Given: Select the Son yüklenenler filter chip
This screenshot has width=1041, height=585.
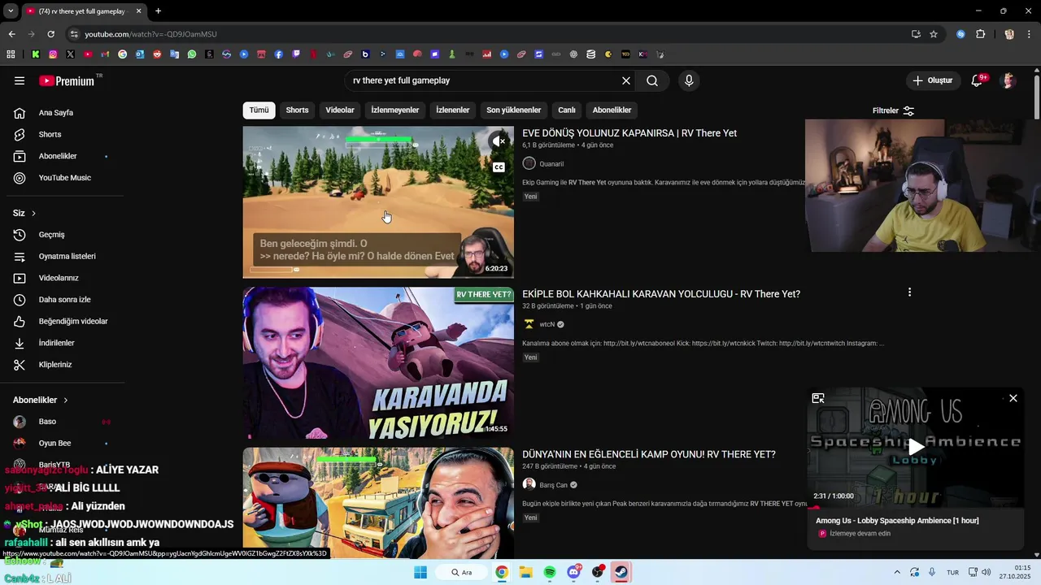Looking at the screenshot, I should [514, 110].
